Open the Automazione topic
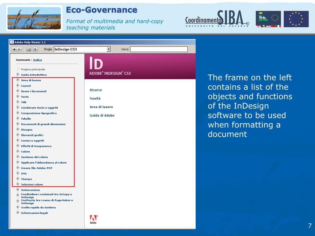Image resolution: width=315 pixels, height=236 pixels. point(30,190)
